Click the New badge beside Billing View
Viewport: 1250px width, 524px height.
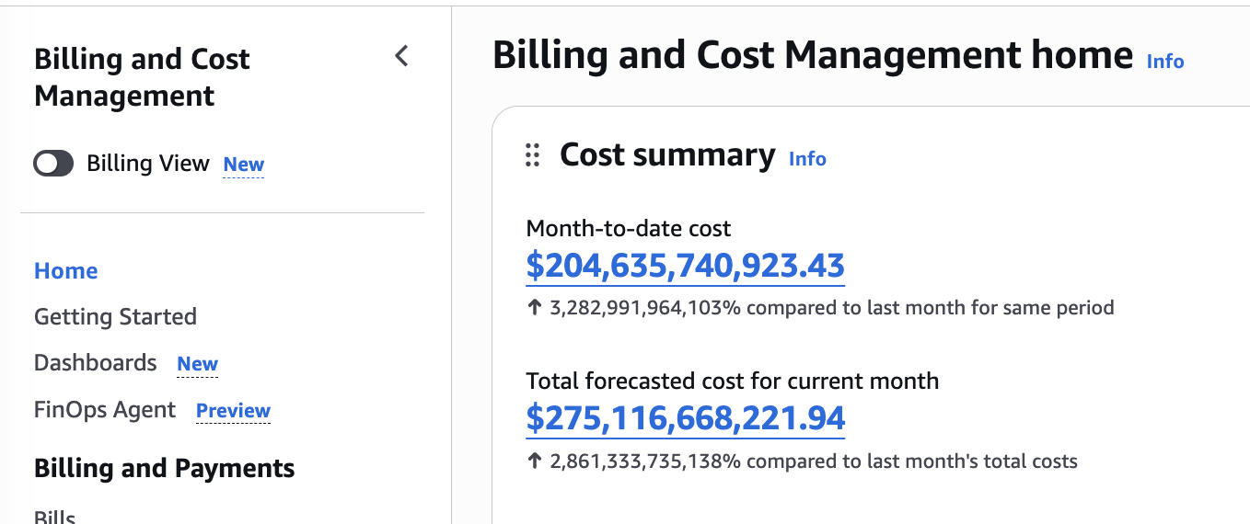[x=244, y=165]
